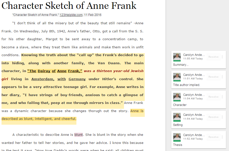Open the options menu on the Summary comment
229x151 pixels.
222,57
